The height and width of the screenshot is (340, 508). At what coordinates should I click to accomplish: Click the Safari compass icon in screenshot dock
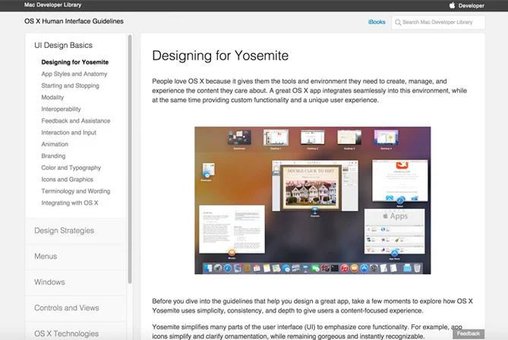pyautogui.click(x=228, y=268)
